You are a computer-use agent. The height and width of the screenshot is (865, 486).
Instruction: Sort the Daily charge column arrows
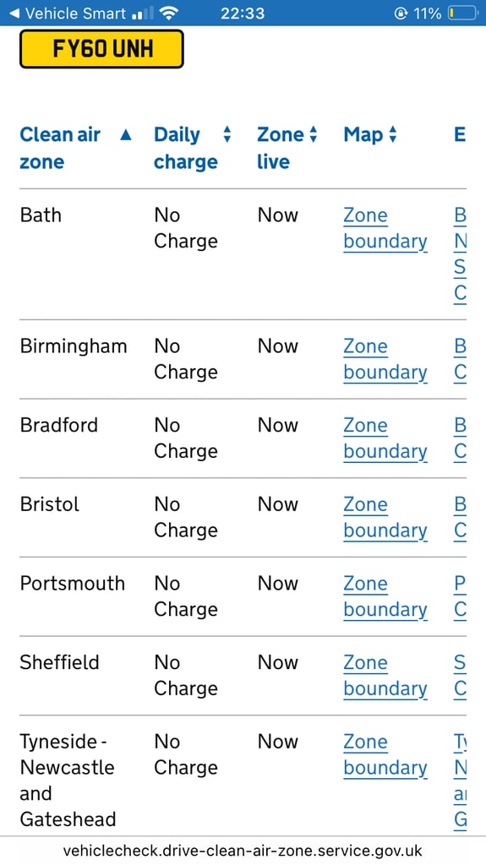pos(227,134)
